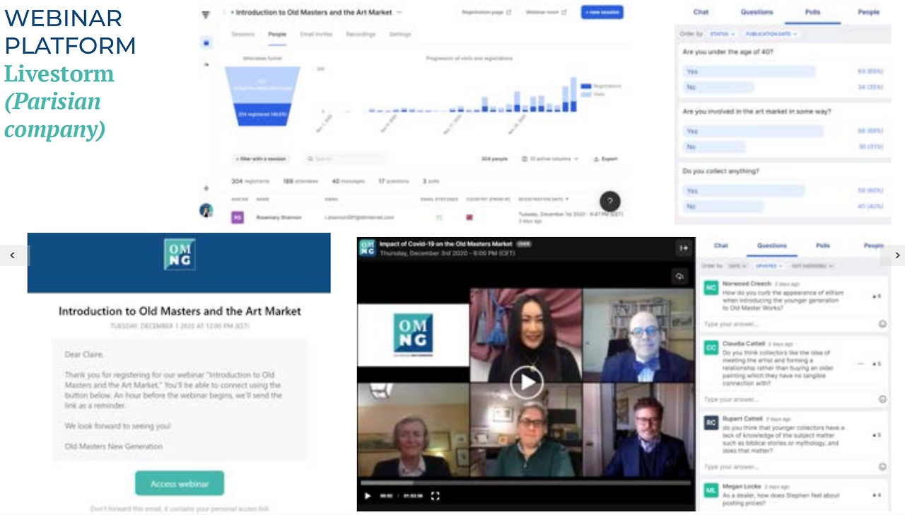Image resolution: width=905 pixels, height=515 pixels.
Task: Click the poll question 'Are you under the age of 40?'
Action: [x=728, y=52]
